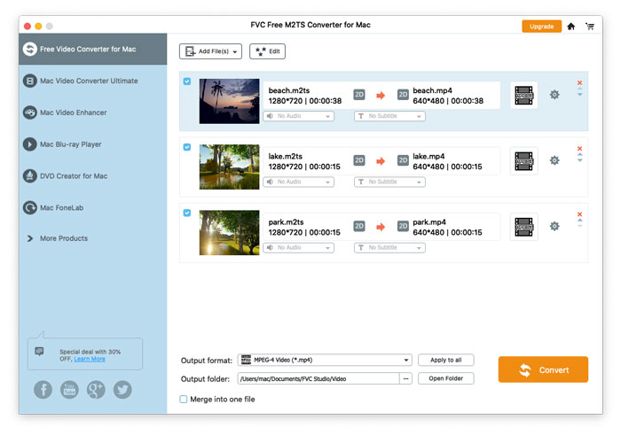This screenshot has width=621, height=435.
Task: Open format film icon for beach.mp4
Action: (x=524, y=96)
